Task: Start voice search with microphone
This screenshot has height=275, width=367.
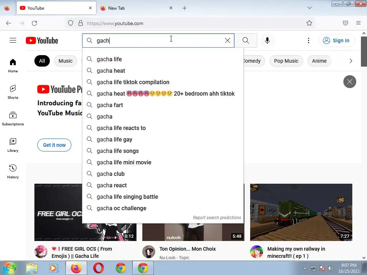Action: click(267, 40)
